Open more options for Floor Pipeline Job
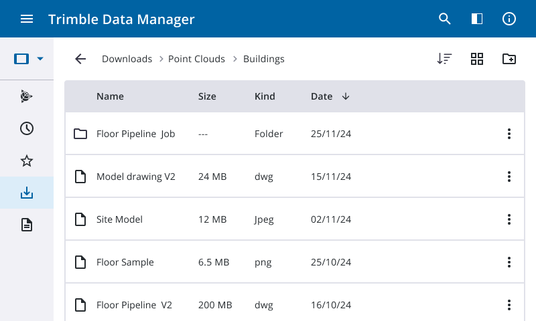The height and width of the screenshot is (321, 536). pos(509,134)
